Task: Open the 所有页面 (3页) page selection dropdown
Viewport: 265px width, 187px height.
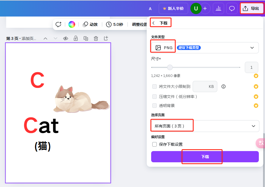Action: [205, 126]
